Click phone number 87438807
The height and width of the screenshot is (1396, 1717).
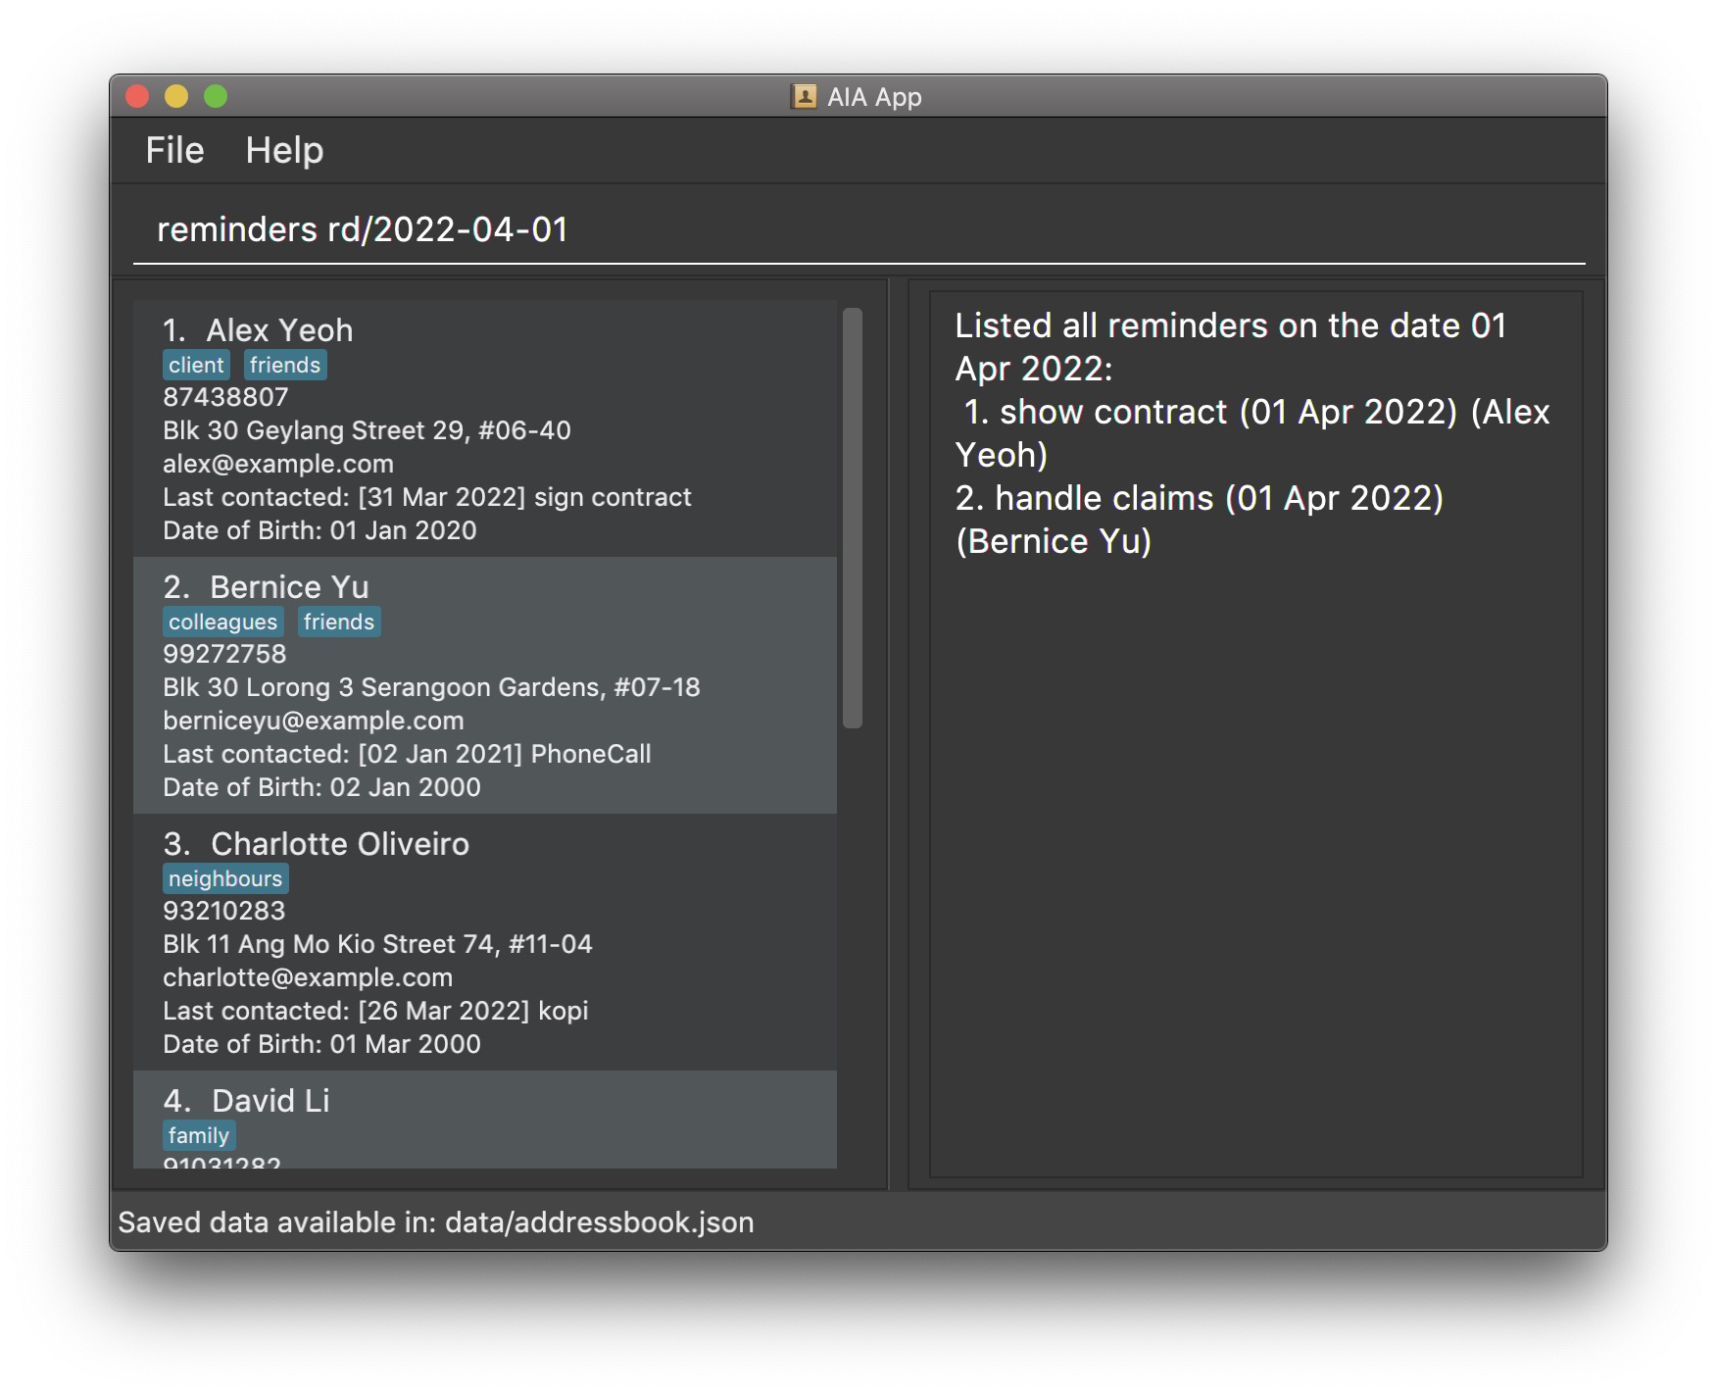[225, 397]
